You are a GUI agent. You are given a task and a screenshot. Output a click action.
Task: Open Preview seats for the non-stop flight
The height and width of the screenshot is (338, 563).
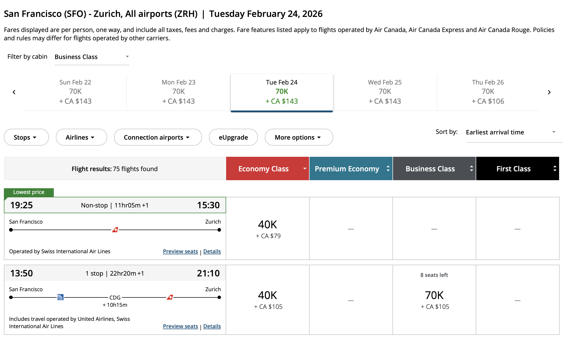click(180, 251)
